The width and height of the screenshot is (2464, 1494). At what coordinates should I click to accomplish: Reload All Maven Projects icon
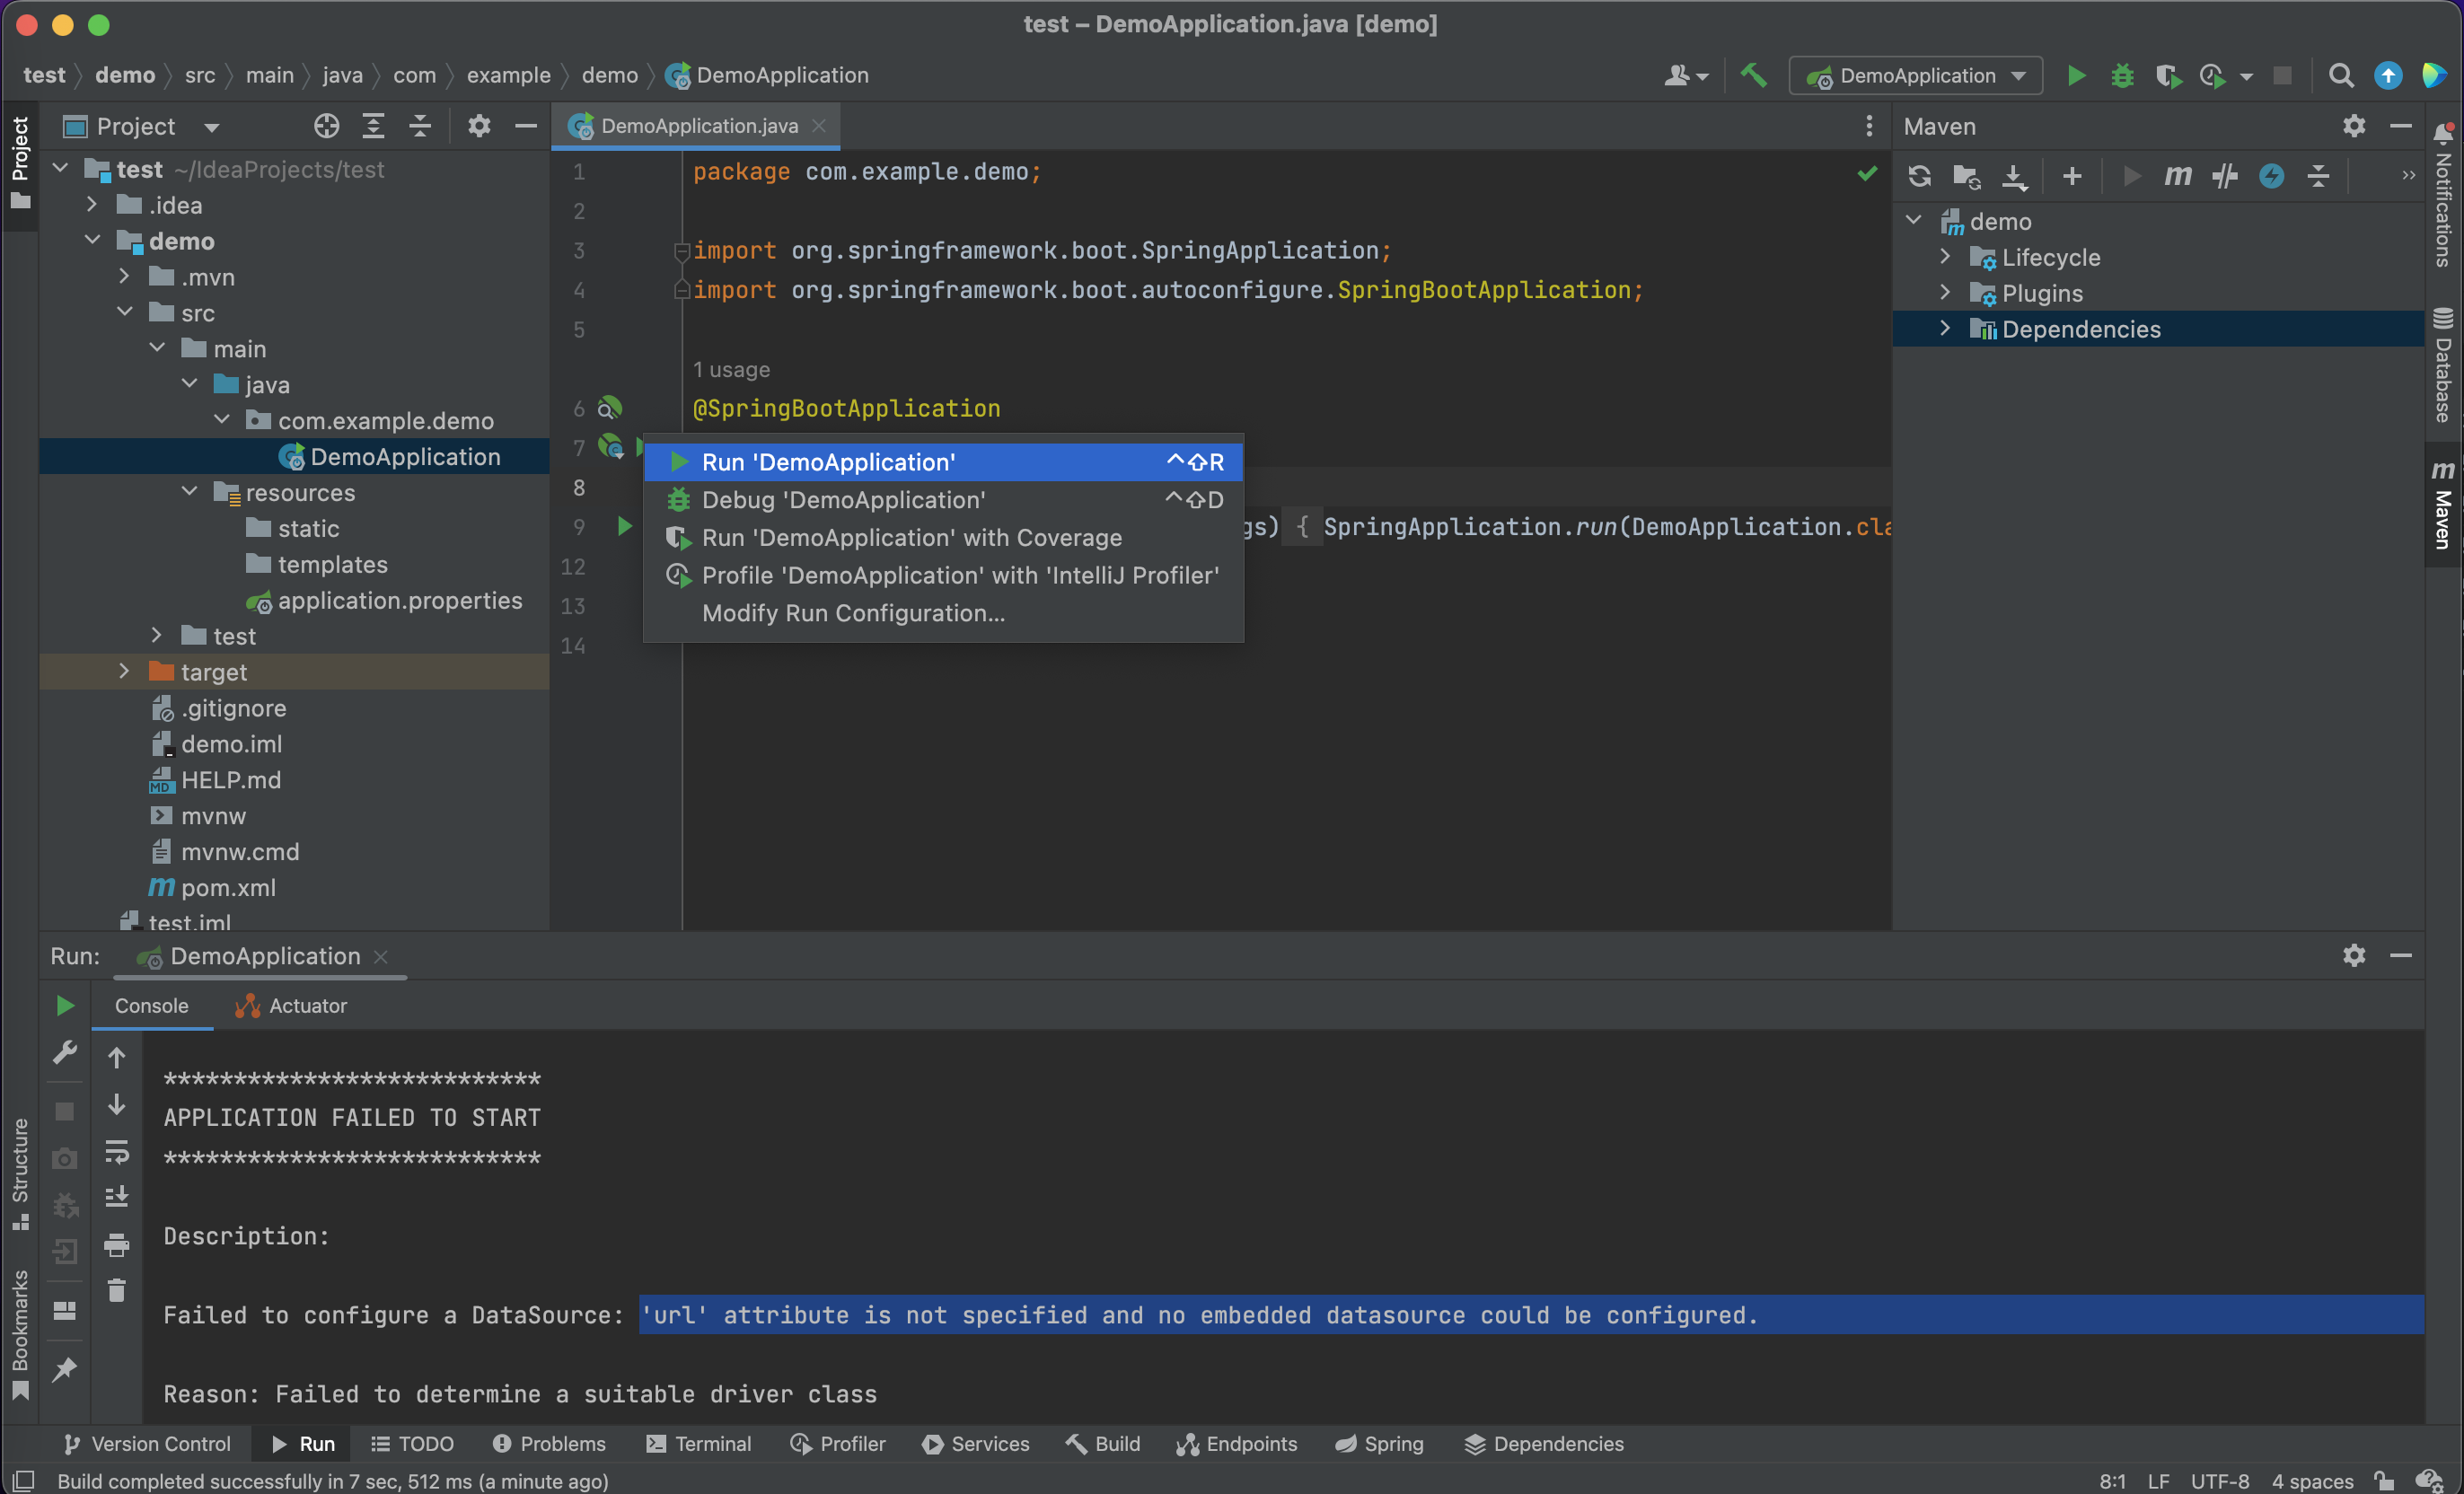(x=1918, y=177)
